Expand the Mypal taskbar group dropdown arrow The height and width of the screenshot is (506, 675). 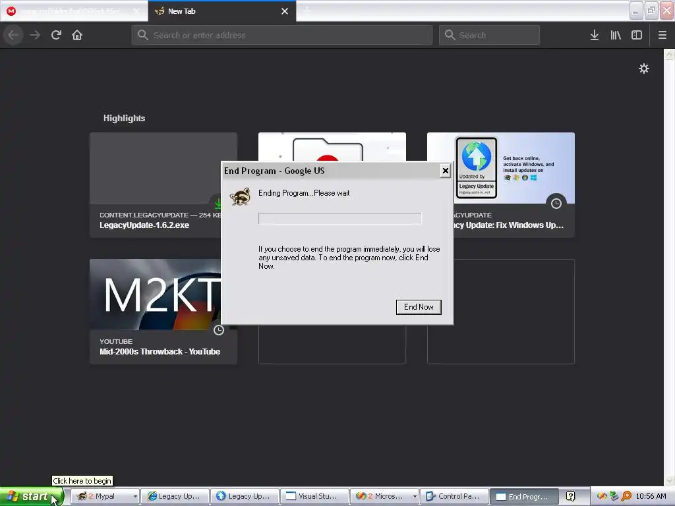[134, 497]
